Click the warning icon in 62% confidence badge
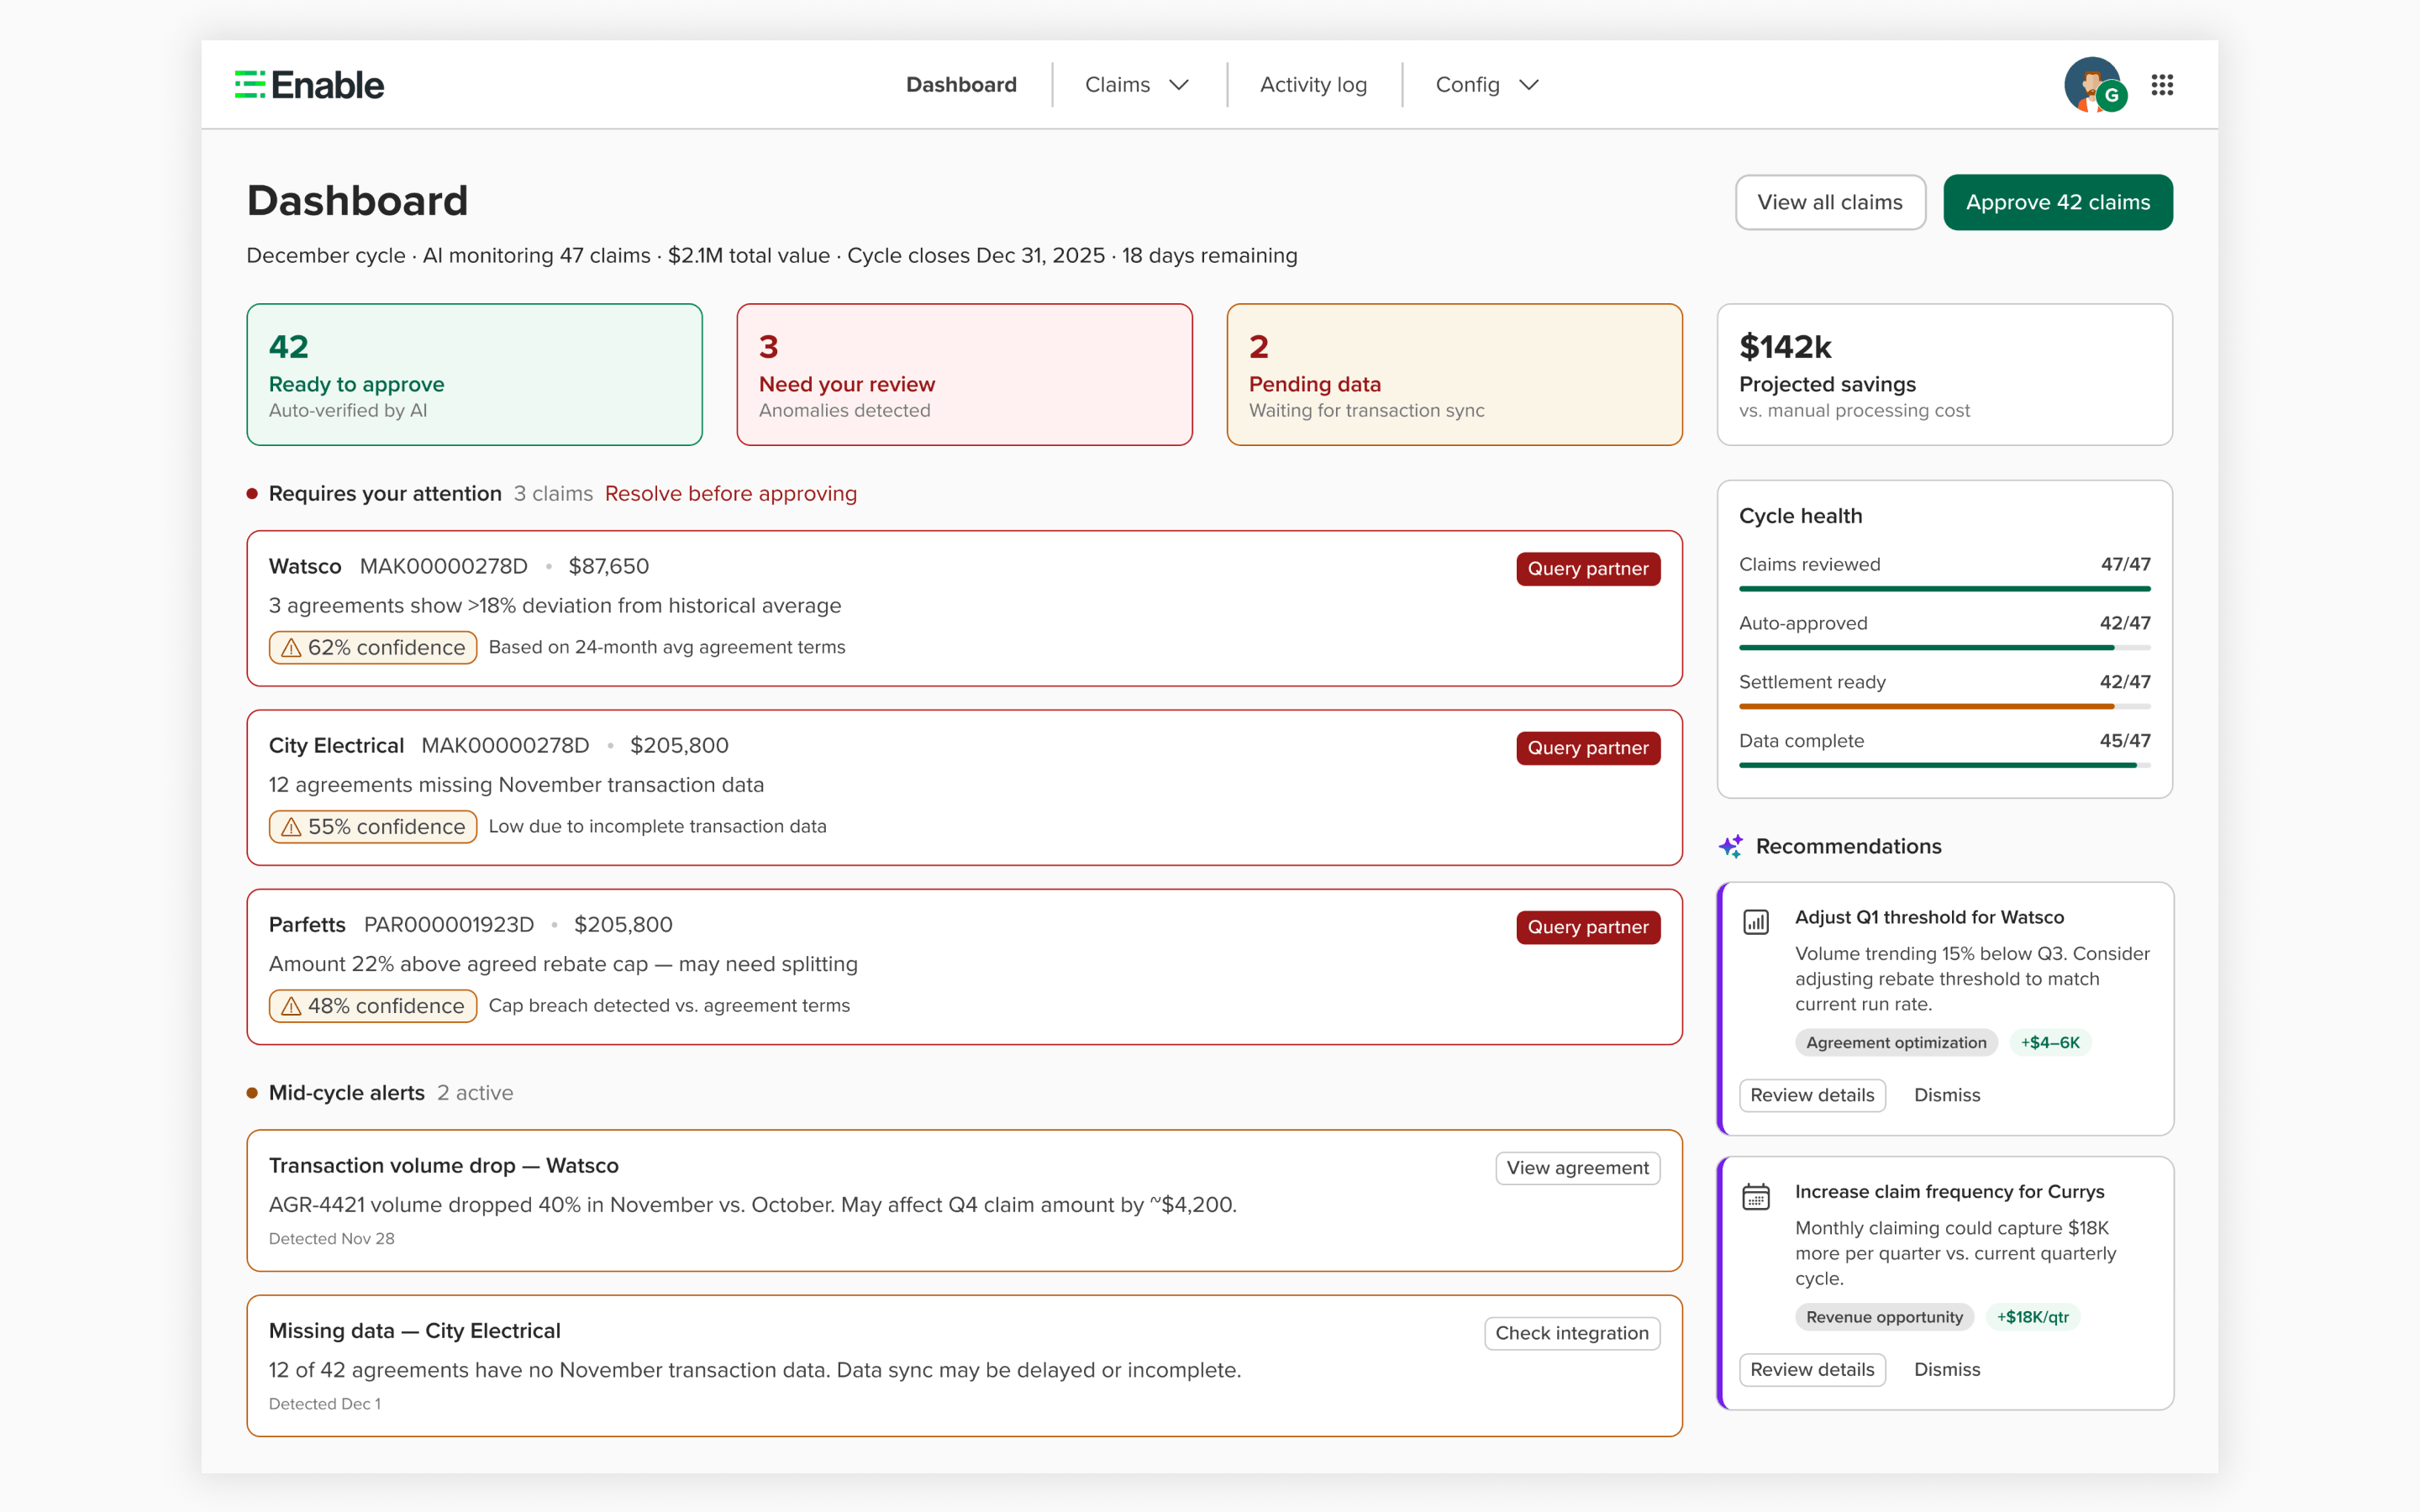The width and height of the screenshot is (2420, 1512). coord(291,647)
